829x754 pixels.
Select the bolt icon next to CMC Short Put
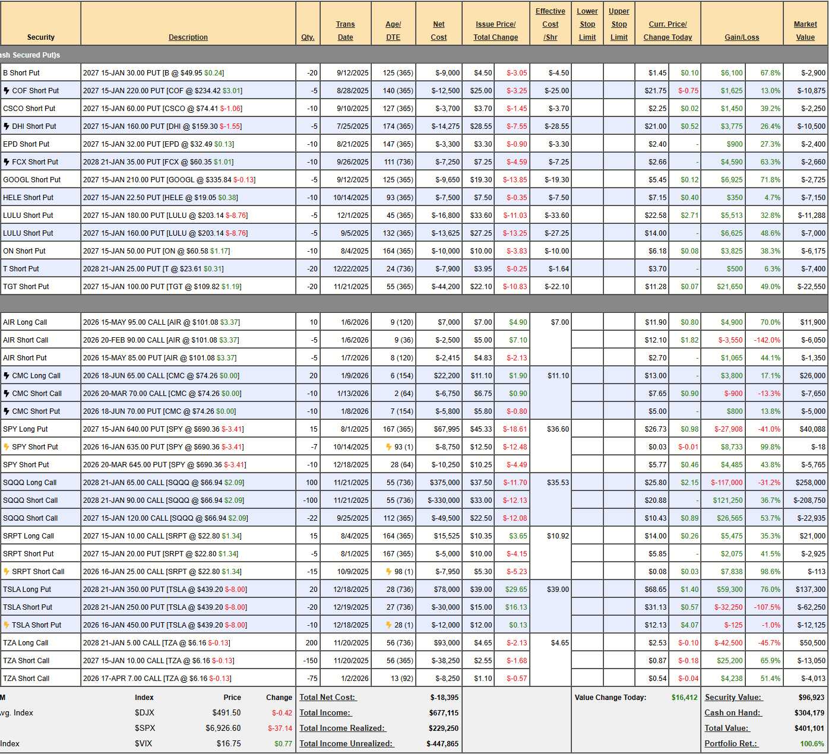point(7,411)
